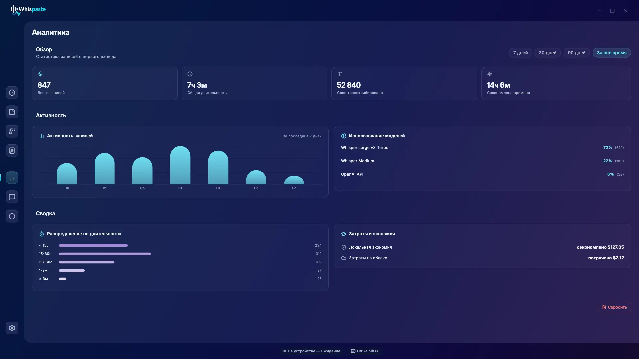Screen dimensions: 639x359
Task: Select the analytics bar chart sidebar icon
Action: pyautogui.click(x=12, y=178)
